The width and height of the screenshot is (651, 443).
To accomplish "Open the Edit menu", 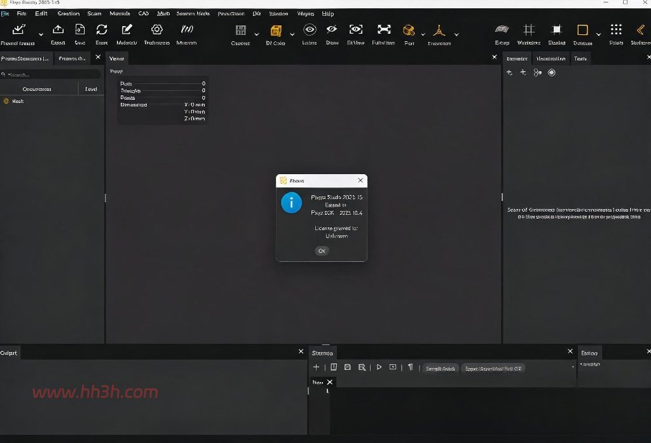I will tap(41, 14).
